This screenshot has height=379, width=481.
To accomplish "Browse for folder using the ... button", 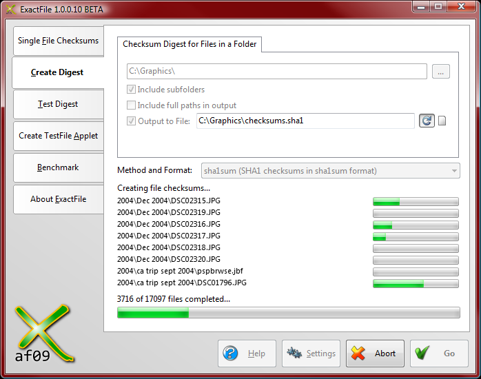I will click(441, 72).
